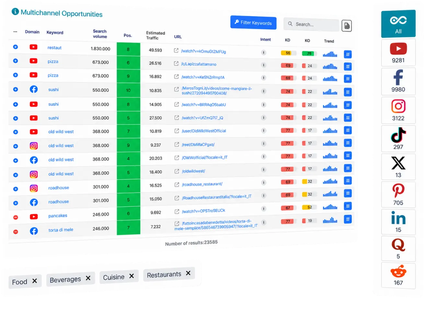Click the keyword pancakes

(58, 216)
